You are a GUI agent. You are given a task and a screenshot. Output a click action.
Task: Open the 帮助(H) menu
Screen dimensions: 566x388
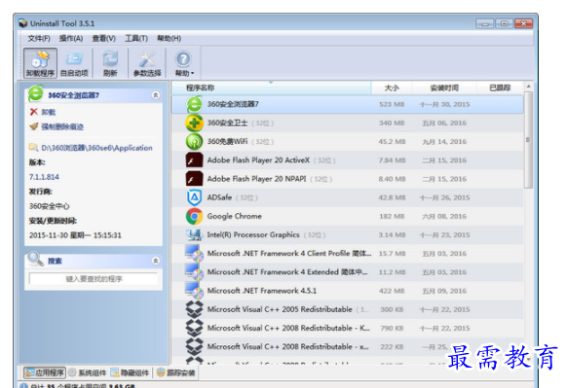coord(169,38)
